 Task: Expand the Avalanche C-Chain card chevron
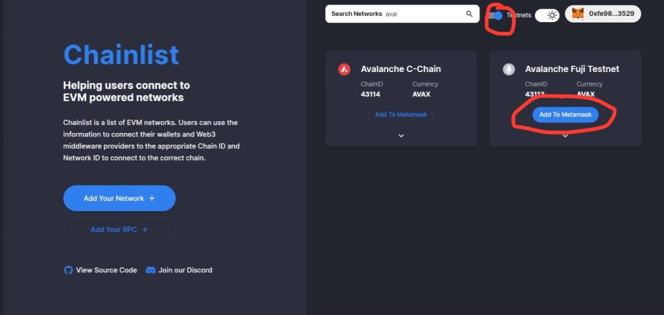(401, 136)
